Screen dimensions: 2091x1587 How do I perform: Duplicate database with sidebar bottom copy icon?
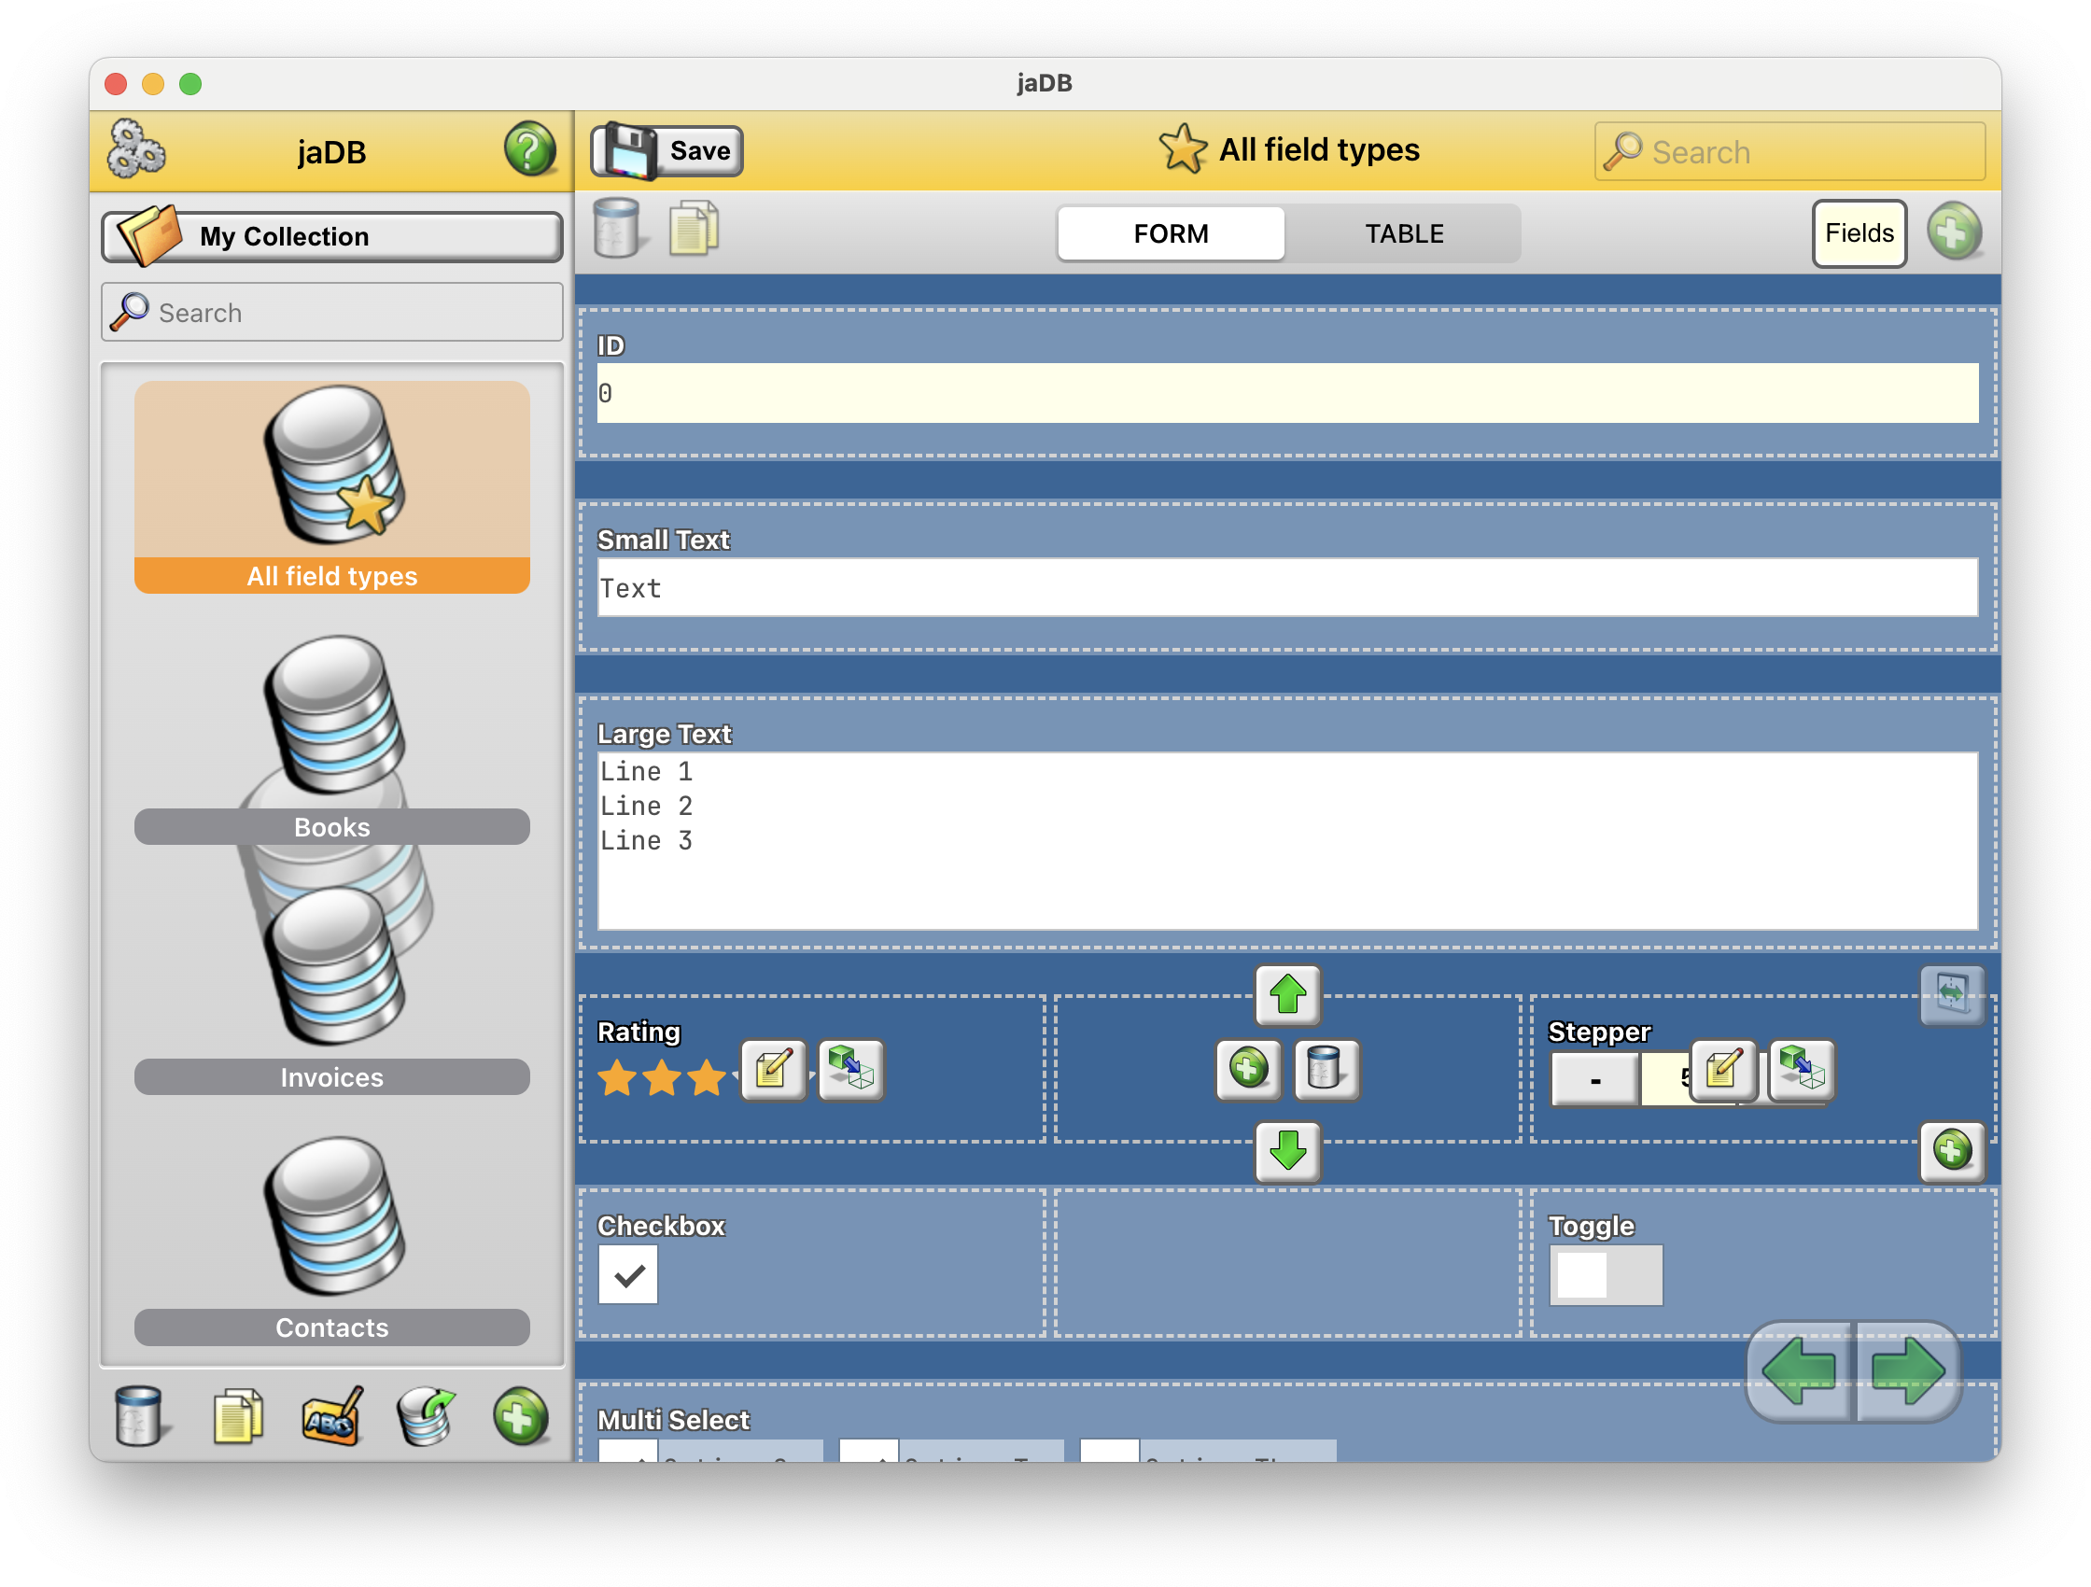click(237, 1415)
